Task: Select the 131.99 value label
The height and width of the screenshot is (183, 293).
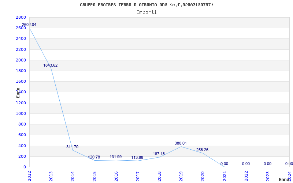Action: (116, 157)
